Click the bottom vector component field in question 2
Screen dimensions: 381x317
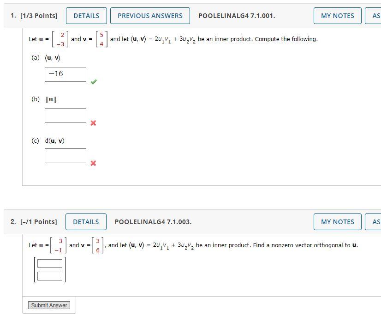coord(49,275)
